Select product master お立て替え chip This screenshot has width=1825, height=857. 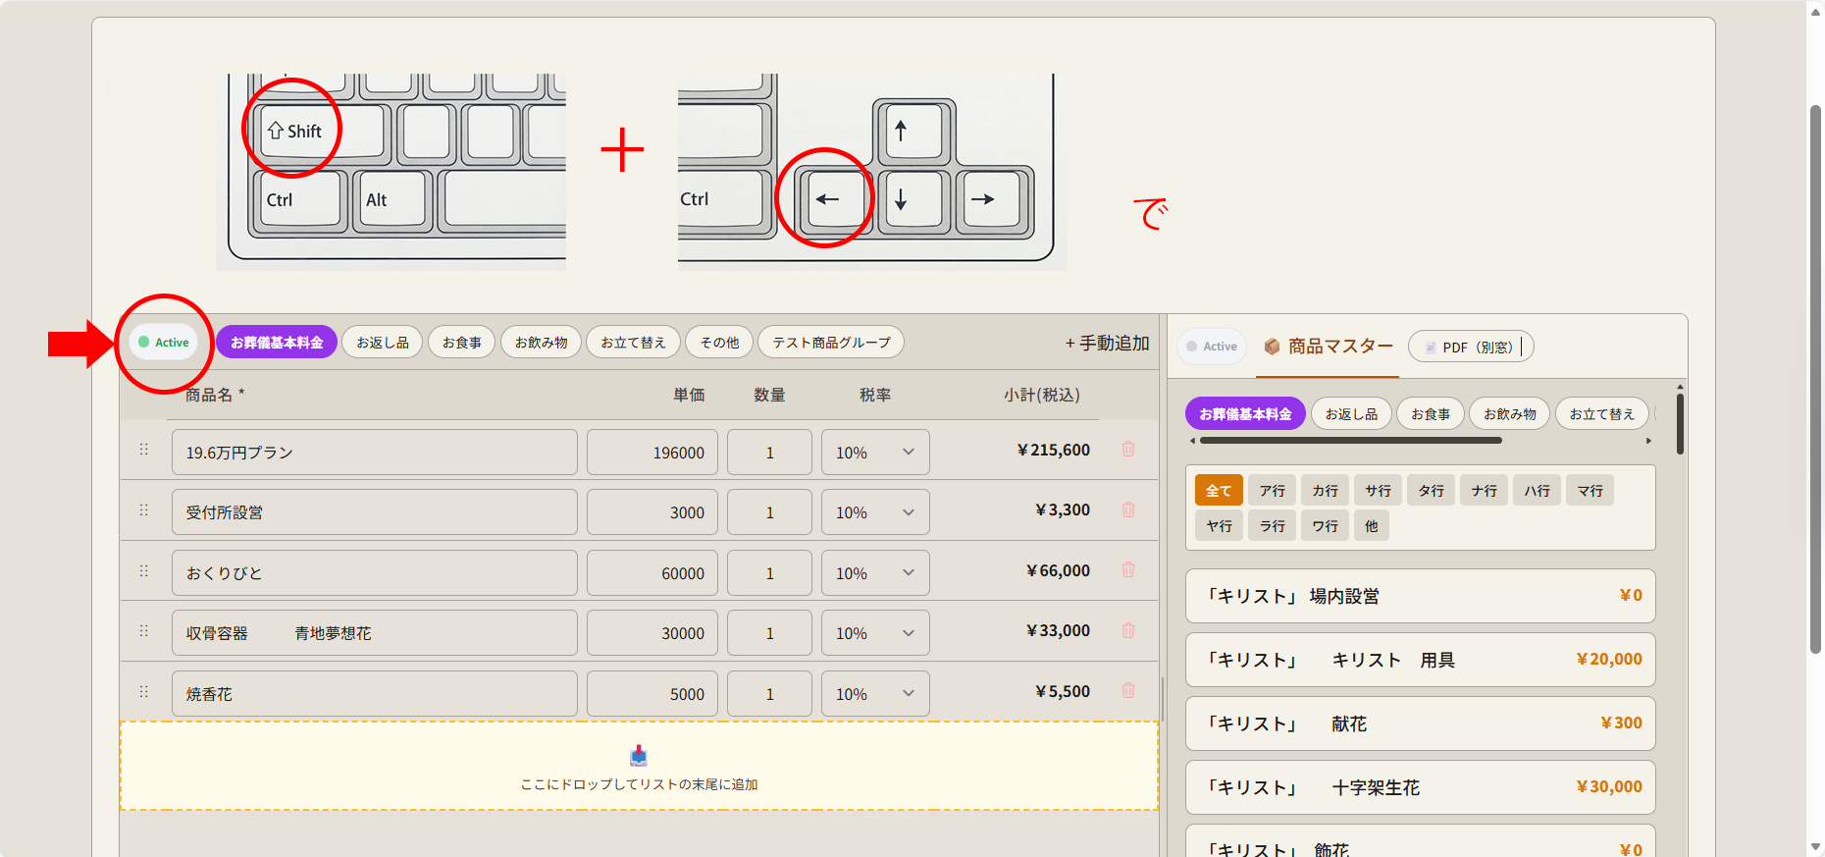[1601, 414]
